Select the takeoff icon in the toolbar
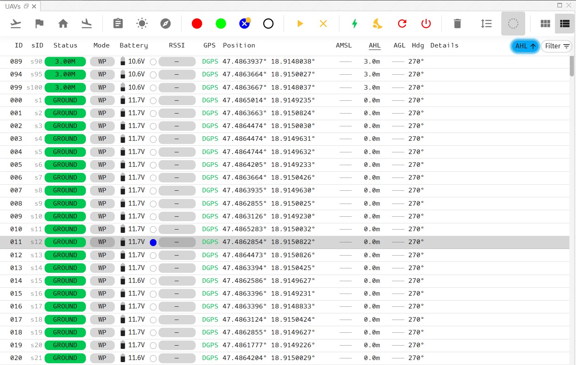This screenshot has height=365, width=576. (16, 24)
